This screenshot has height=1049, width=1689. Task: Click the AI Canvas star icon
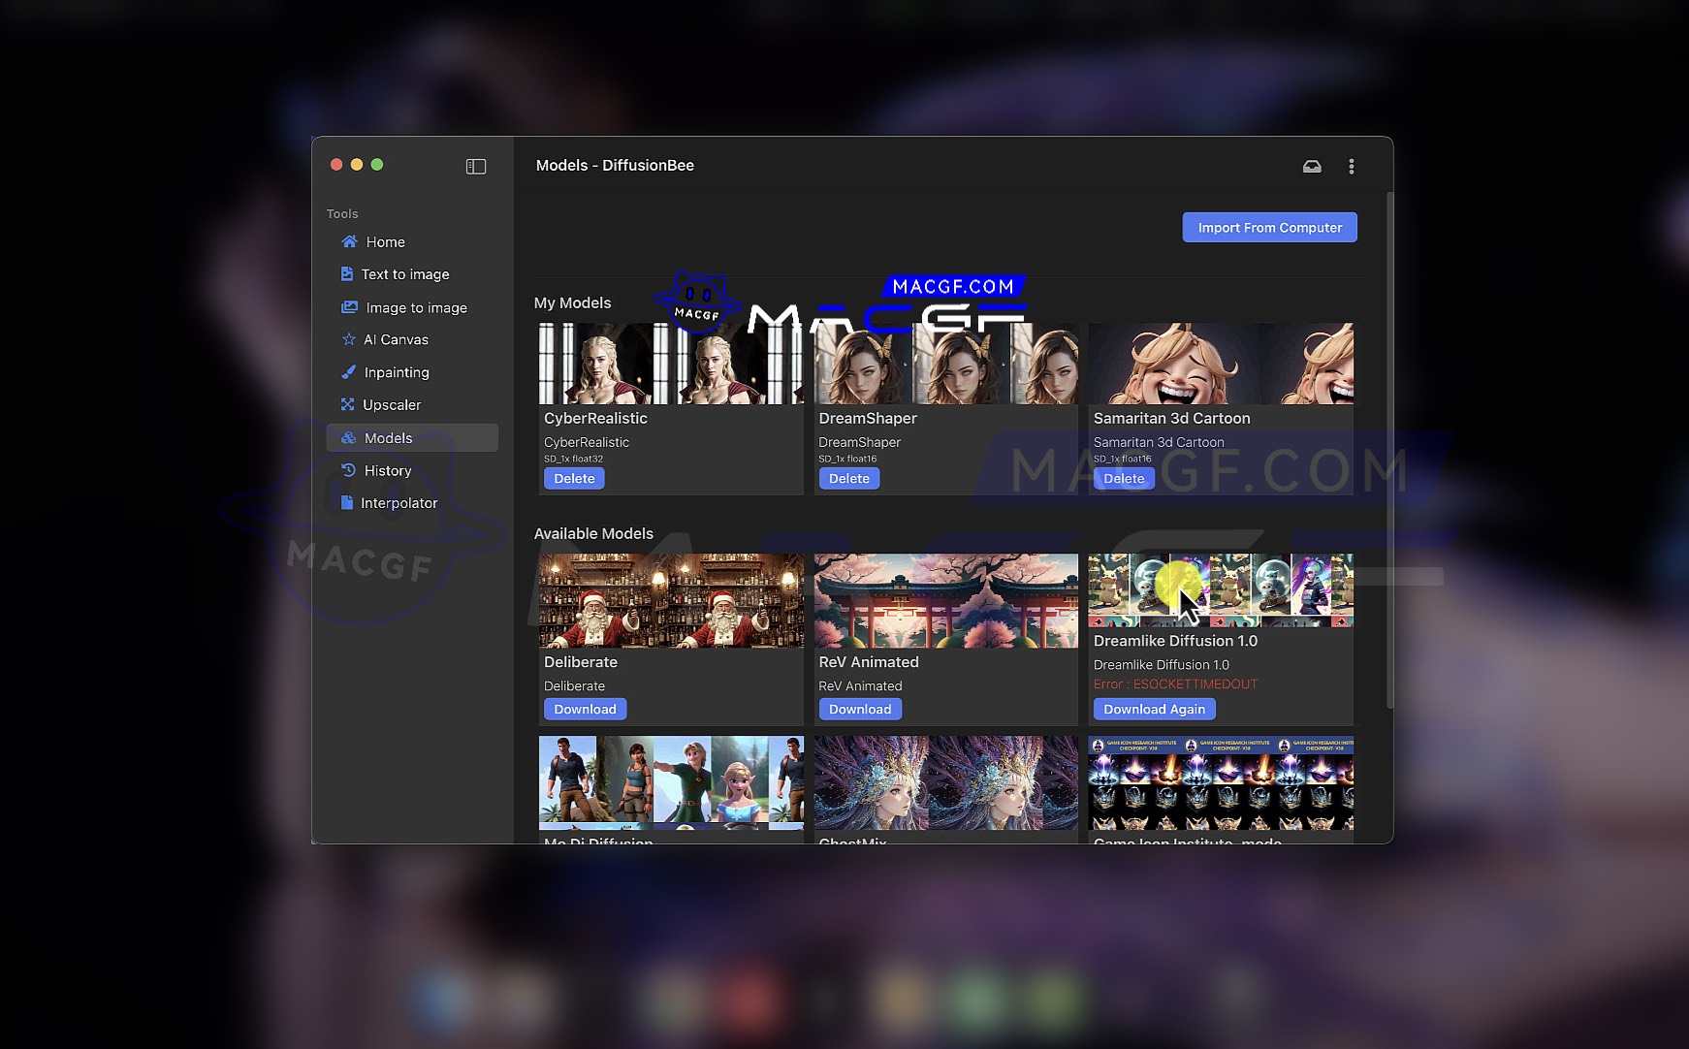coord(349,339)
